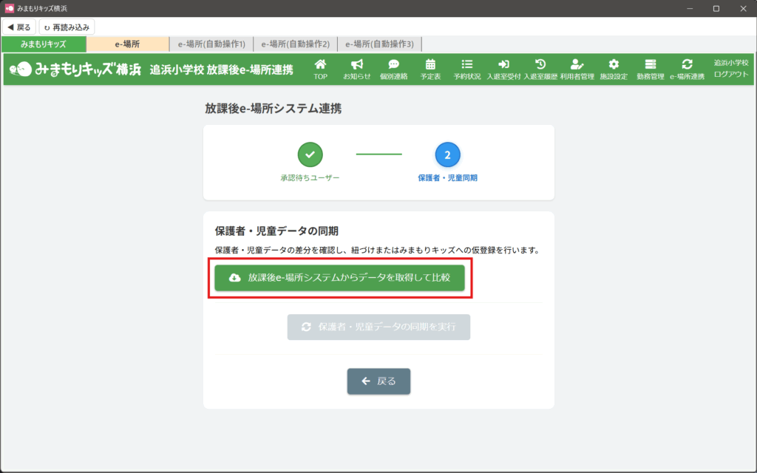
Task: Switch to the みまもりキッズ tab
Action: coord(44,44)
